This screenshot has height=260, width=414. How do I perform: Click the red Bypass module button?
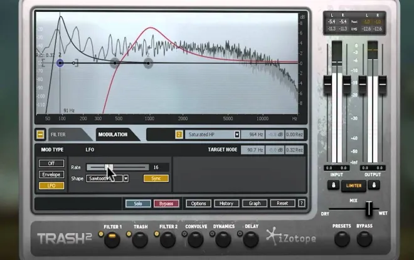click(166, 204)
